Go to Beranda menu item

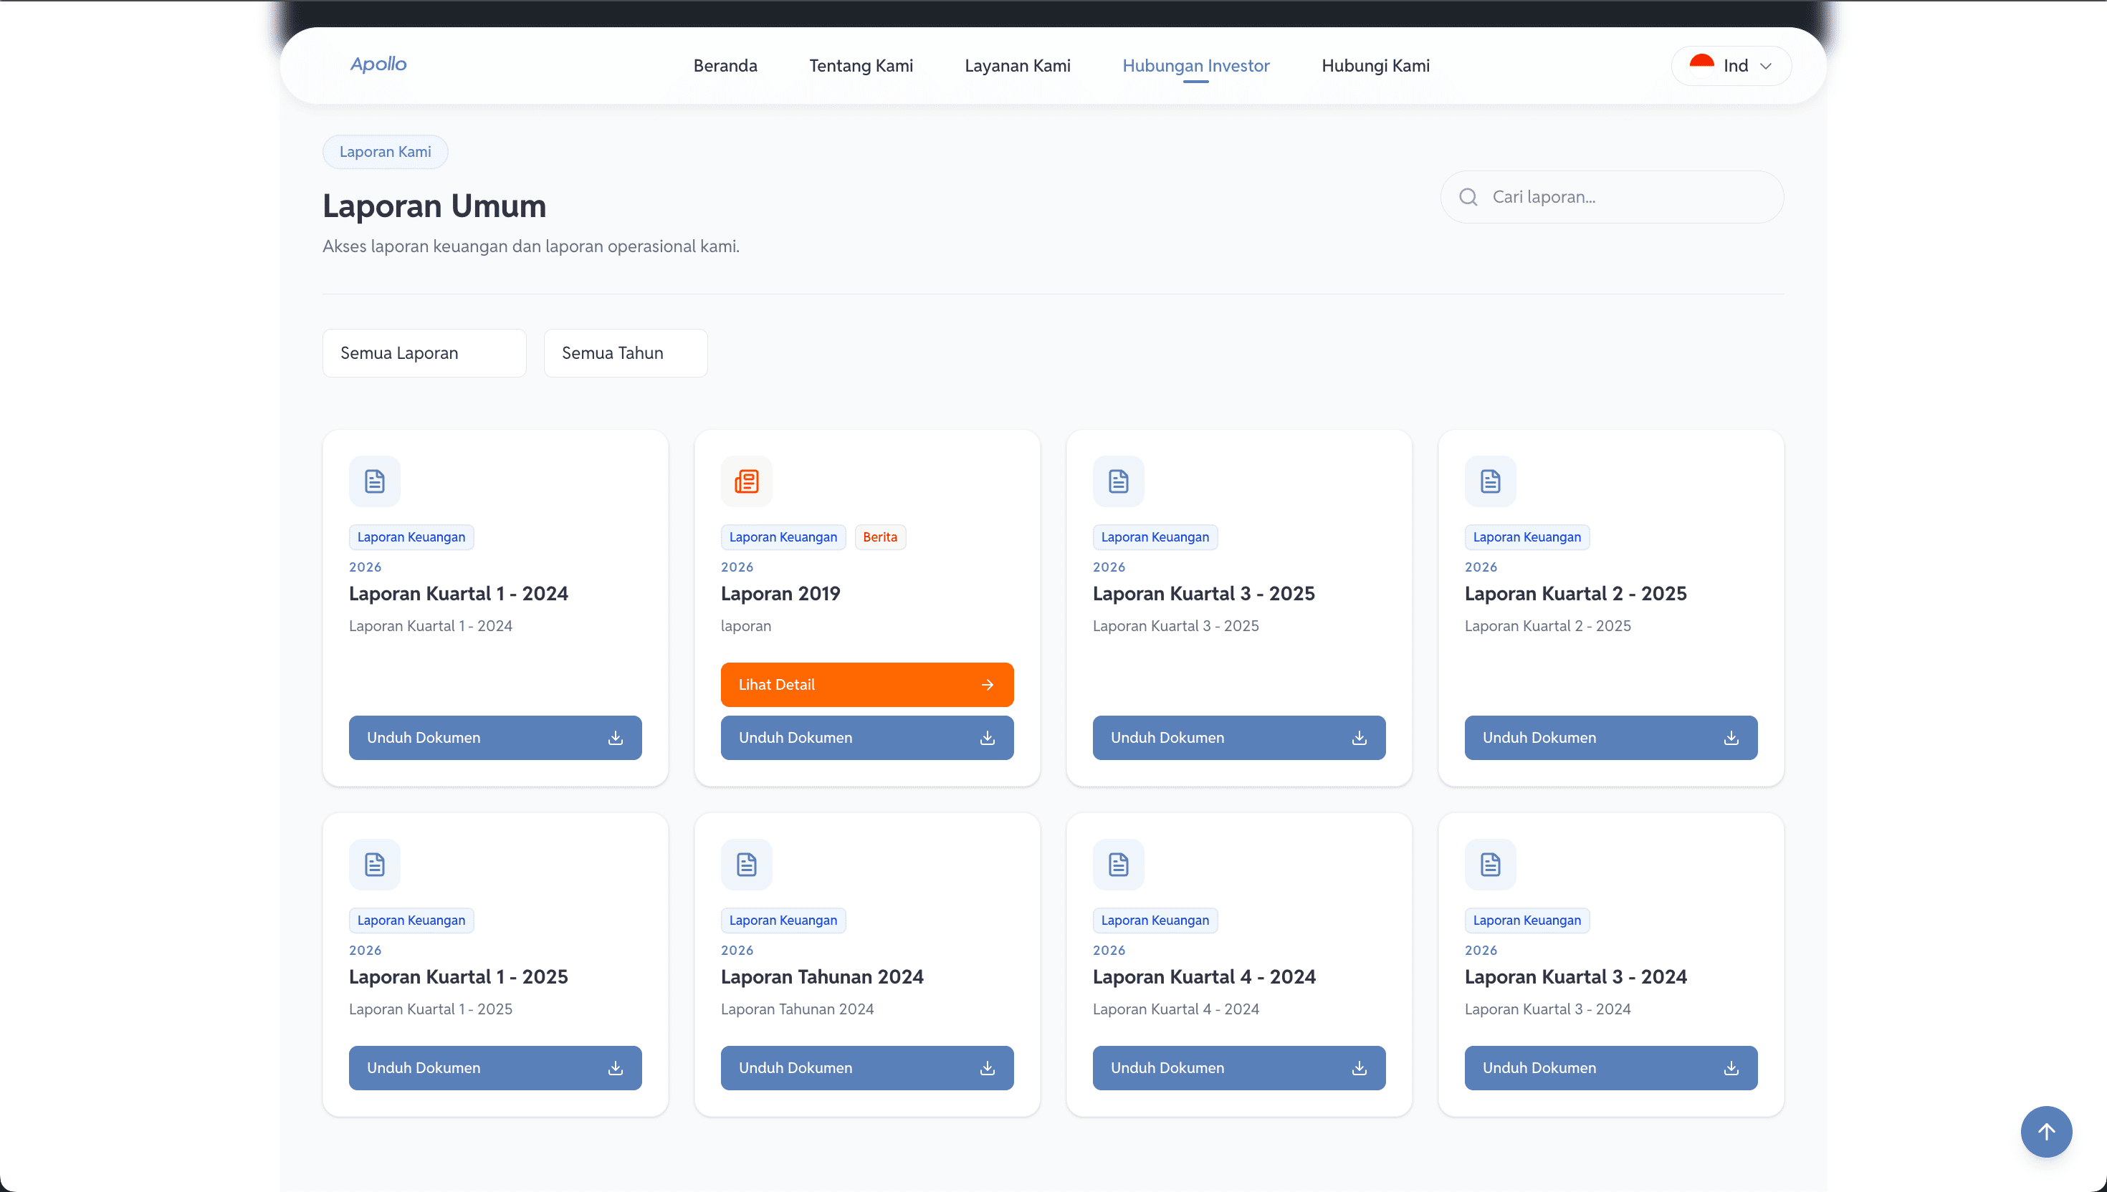tap(725, 65)
